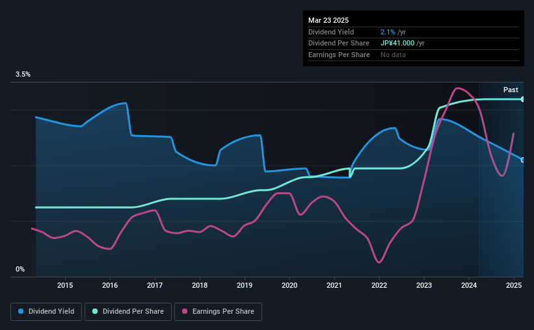Image resolution: width=534 pixels, height=330 pixels.
Task: Toggle the Dividend Yield legend button
Action: coord(46,312)
